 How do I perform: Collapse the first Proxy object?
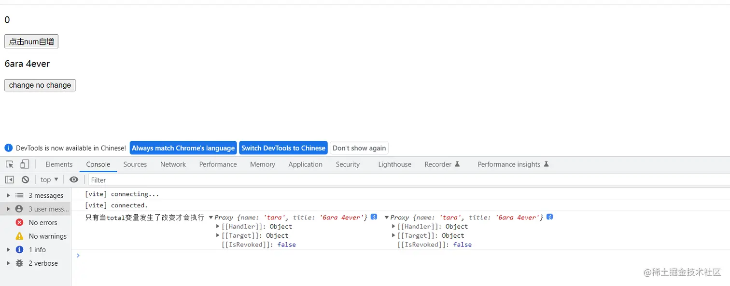(211, 218)
